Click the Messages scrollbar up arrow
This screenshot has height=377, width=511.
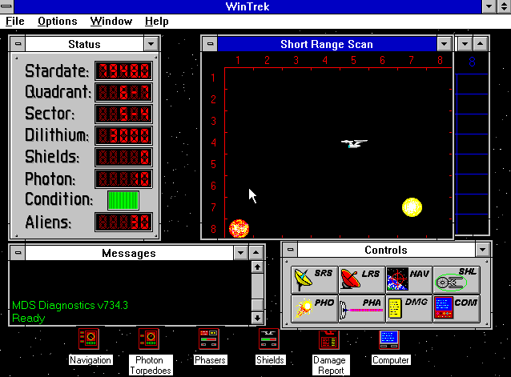[257, 267]
